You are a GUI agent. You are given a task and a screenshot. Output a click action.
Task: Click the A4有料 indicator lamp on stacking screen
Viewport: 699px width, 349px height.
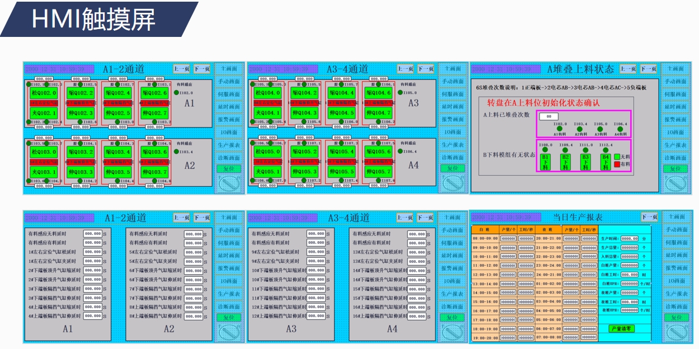tap(620, 129)
